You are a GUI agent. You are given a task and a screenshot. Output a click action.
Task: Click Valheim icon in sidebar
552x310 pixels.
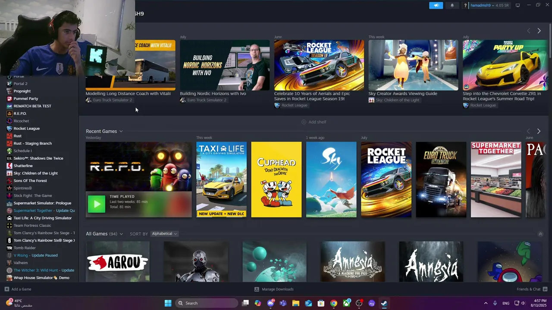point(9,263)
